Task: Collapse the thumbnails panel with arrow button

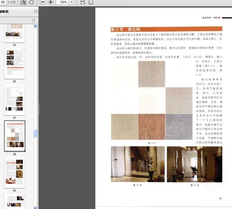Action: pyautogui.click(x=36, y=12)
